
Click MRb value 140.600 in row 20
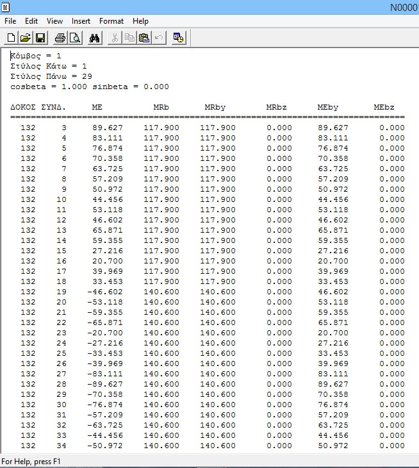tap(161, 302)
